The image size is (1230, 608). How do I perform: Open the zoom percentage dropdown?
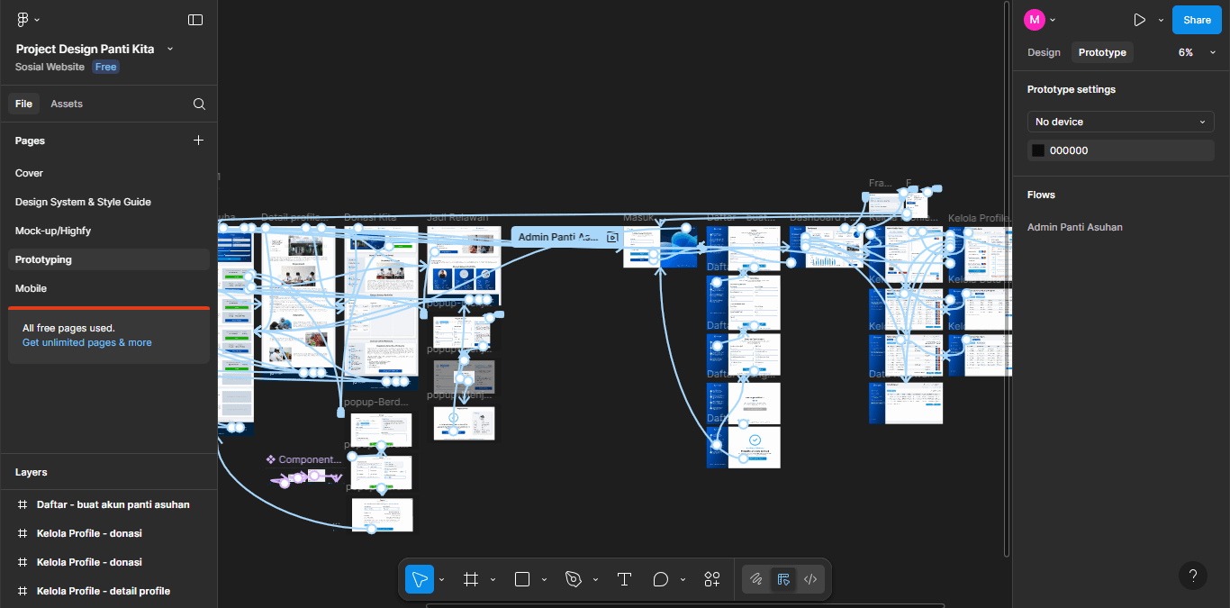click(x=1212, y=52)
